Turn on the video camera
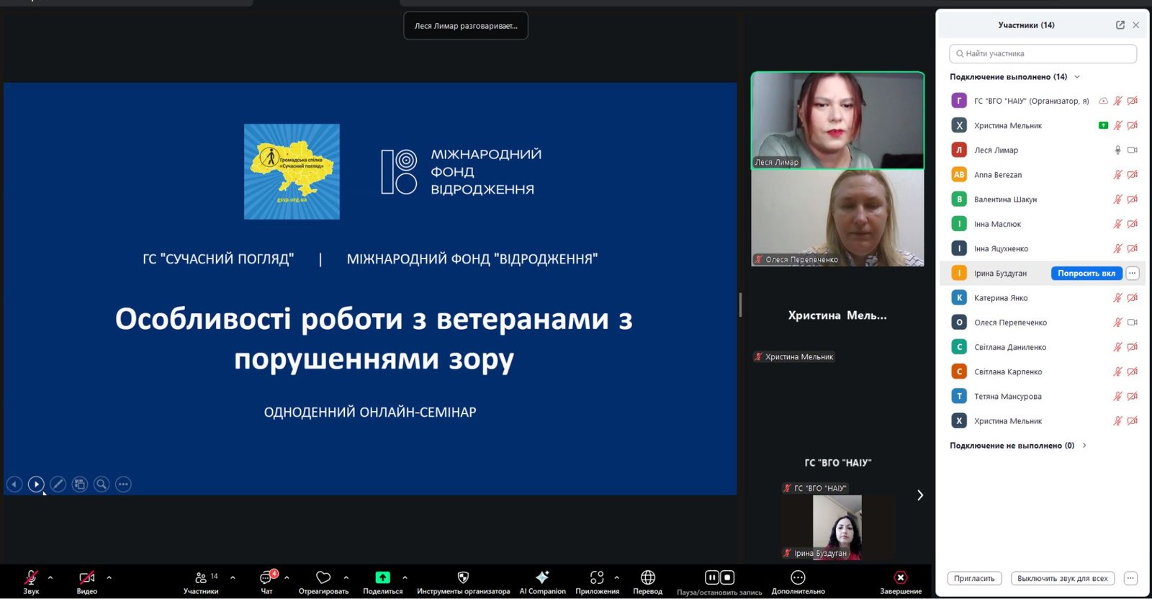The width and height of the screenshot is (1152, 599). click(86, 578)
